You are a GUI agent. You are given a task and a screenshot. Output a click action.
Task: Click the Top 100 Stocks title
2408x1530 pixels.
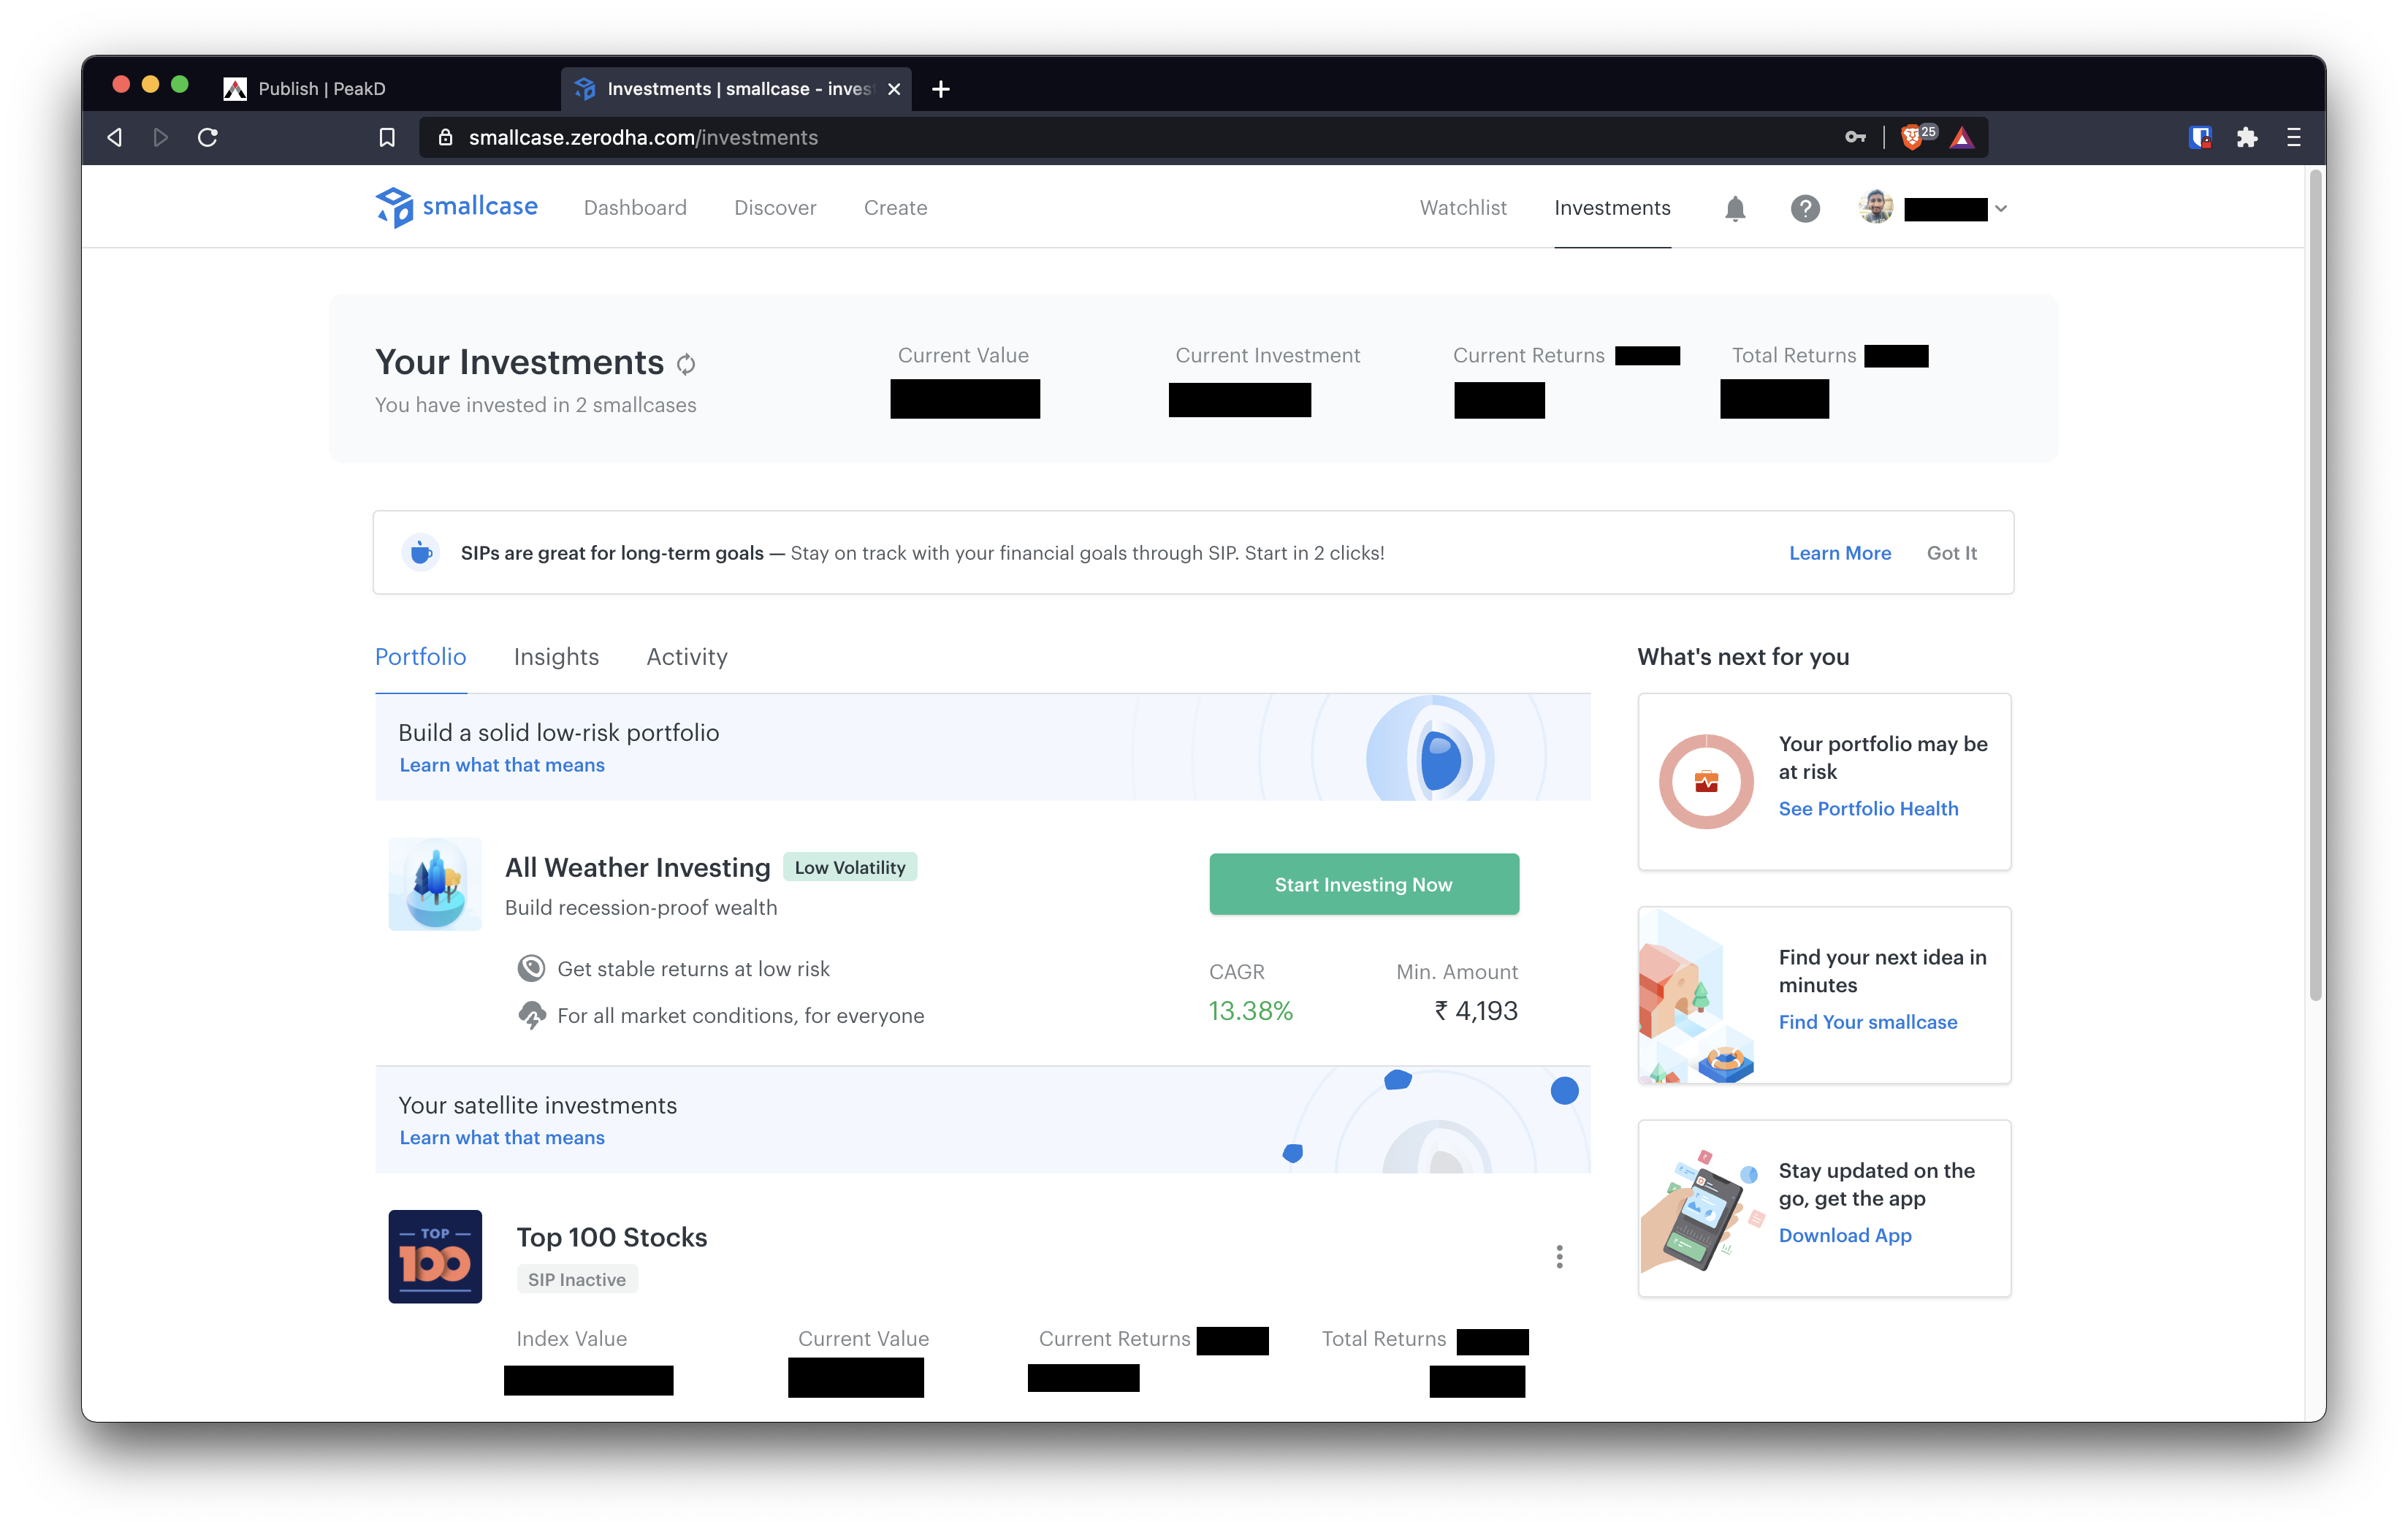[x=612, y=1237]
